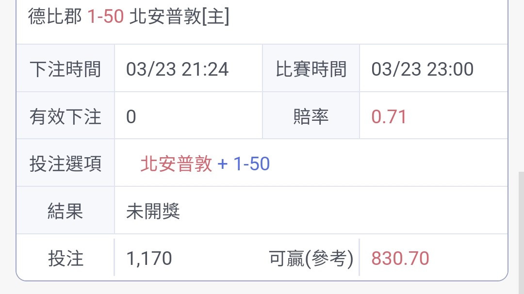Select the valid bet value 0
Image resolution: width=524 pixels, height=294 pixels.
[x=131, y=116]
